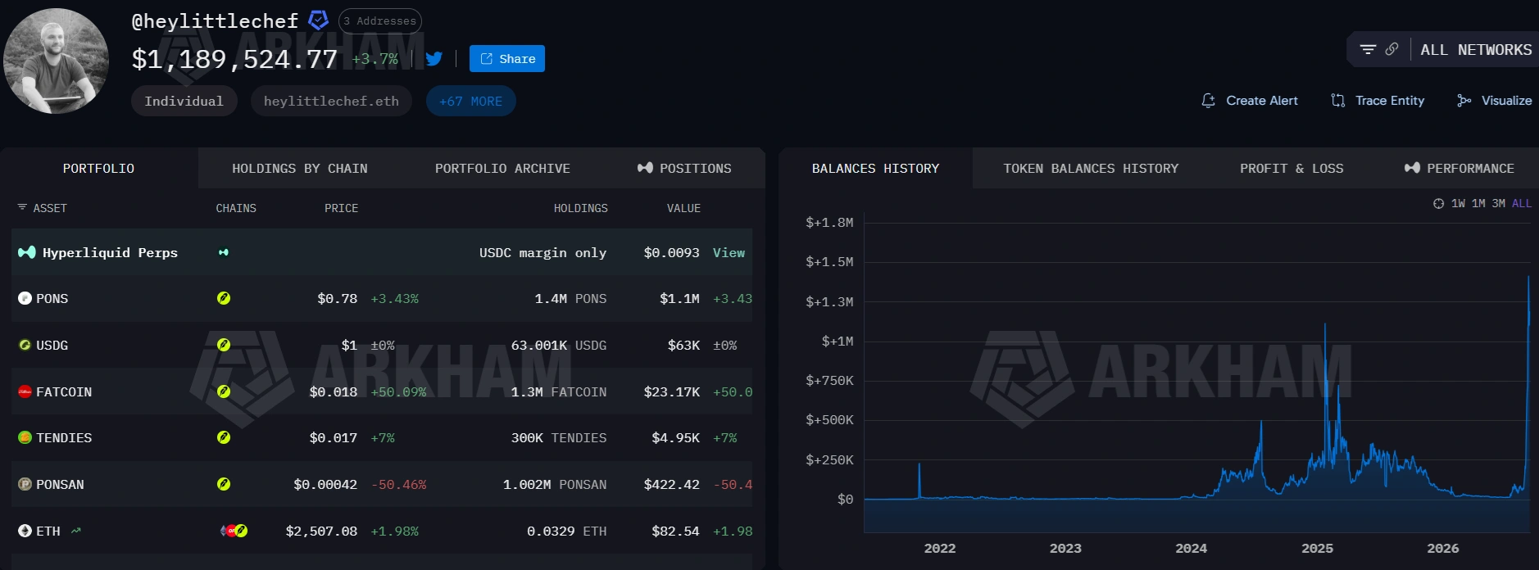Image resolution: width=1539 pixels, height=570 pixels.
Task: Select the Individual tag
Action: tap(184, 101)
